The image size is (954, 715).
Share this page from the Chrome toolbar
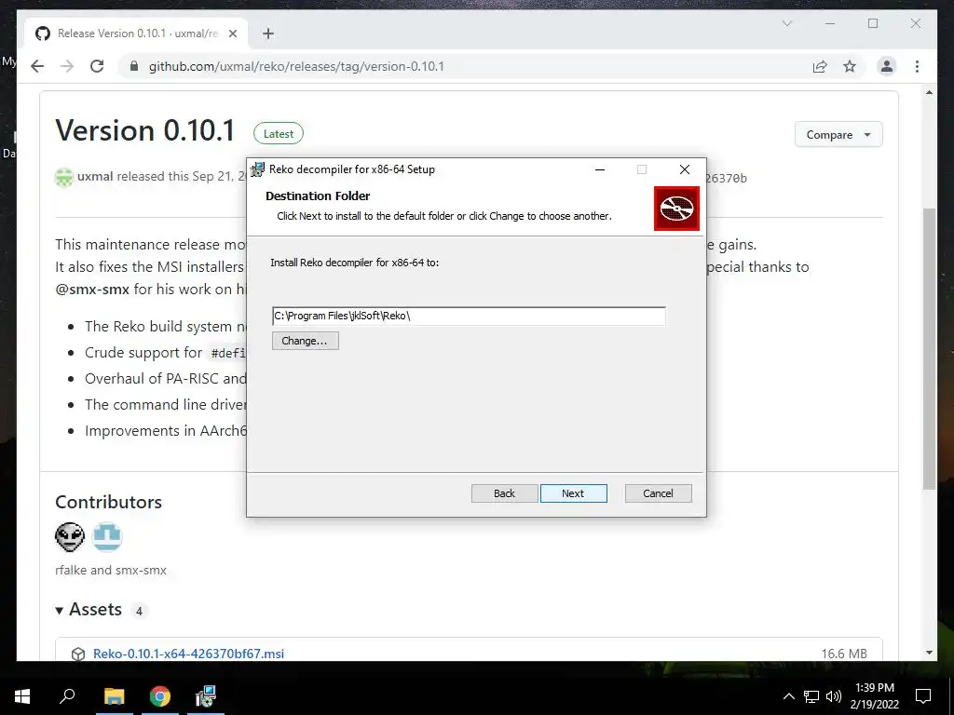820,66
